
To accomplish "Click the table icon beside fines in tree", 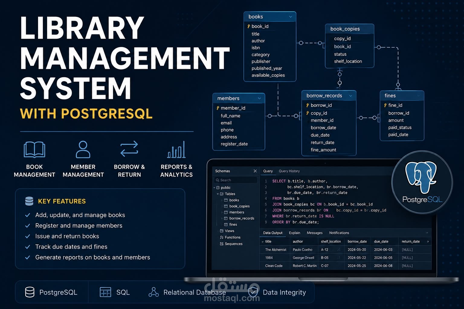I will 226,225.
